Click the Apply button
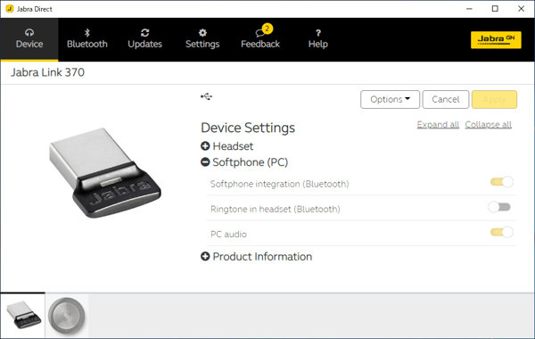The width and height of the screenshot is (535, 339). [x=494, y=99]
